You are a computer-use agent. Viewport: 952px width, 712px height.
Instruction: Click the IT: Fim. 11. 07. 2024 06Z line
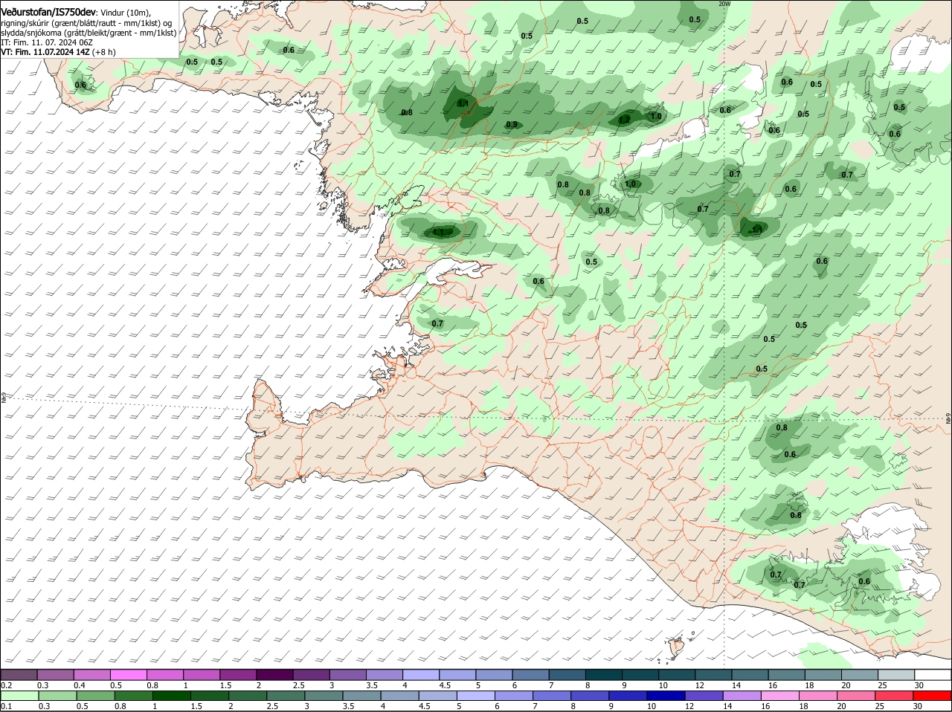tap(47, 42)
